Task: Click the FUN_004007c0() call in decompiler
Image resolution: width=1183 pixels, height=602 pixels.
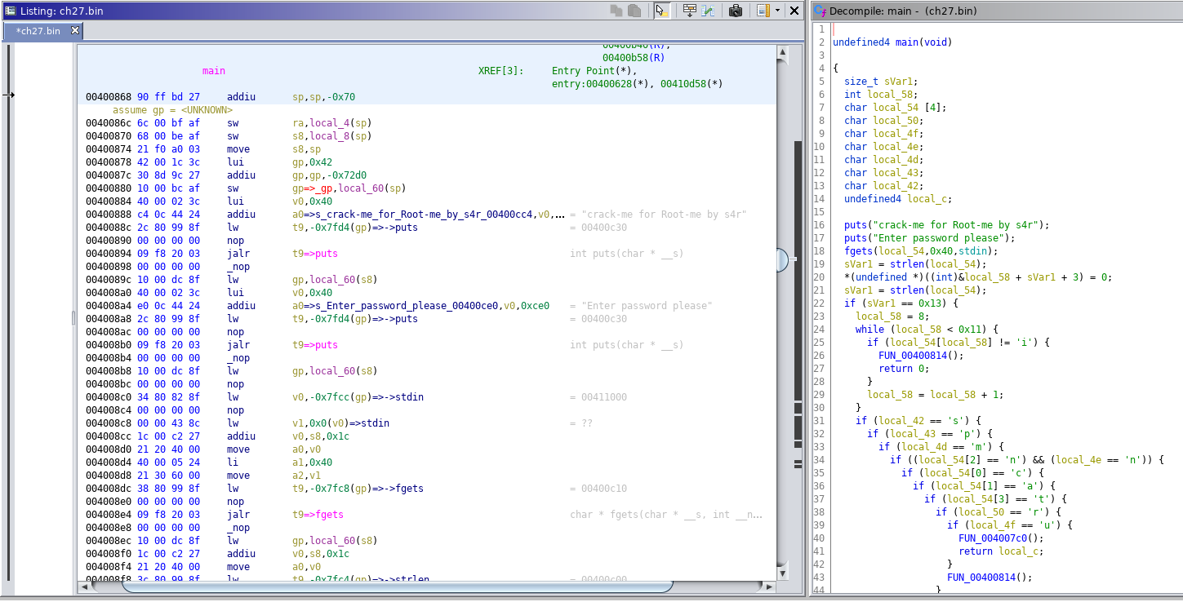Action: coord(1001,538)
